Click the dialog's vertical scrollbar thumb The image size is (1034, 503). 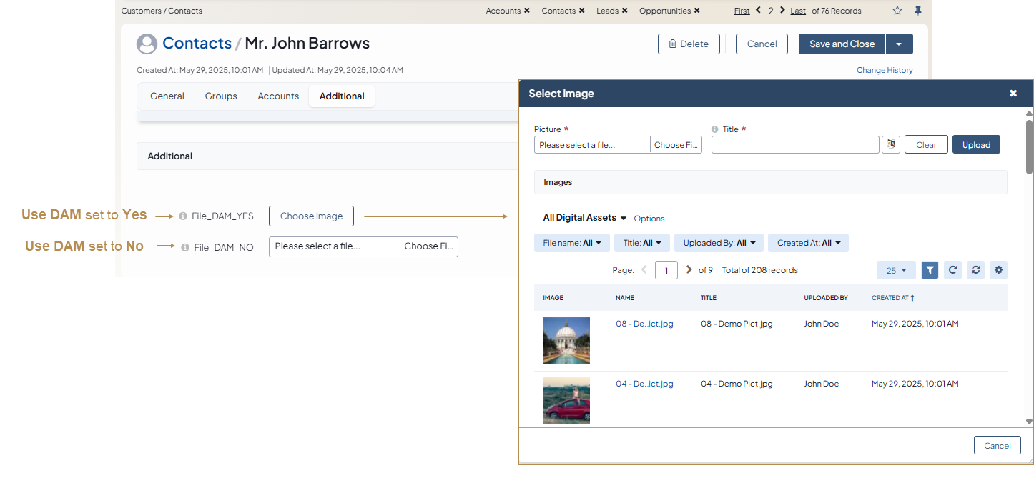[x=1029, y=146]
